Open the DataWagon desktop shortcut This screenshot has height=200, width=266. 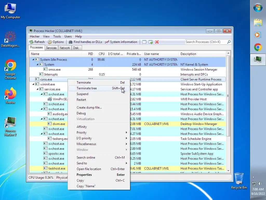coord(10,39)
